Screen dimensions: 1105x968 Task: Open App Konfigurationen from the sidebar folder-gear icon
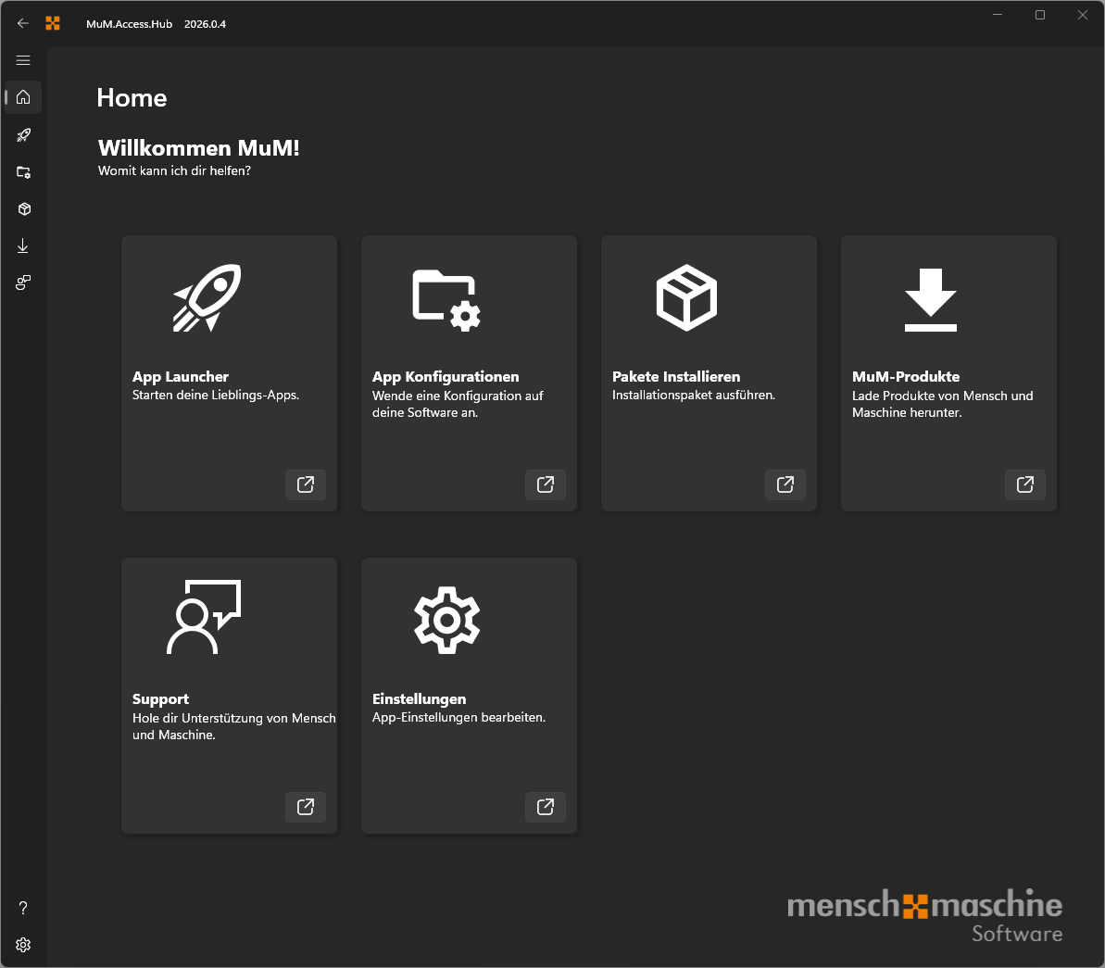click(x=24, y=172)
